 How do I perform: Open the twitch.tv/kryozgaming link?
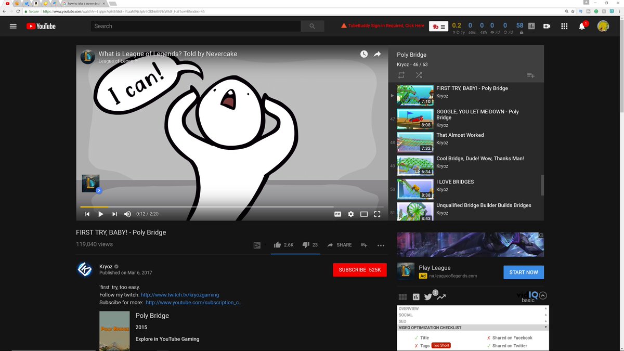click(180, 295)
